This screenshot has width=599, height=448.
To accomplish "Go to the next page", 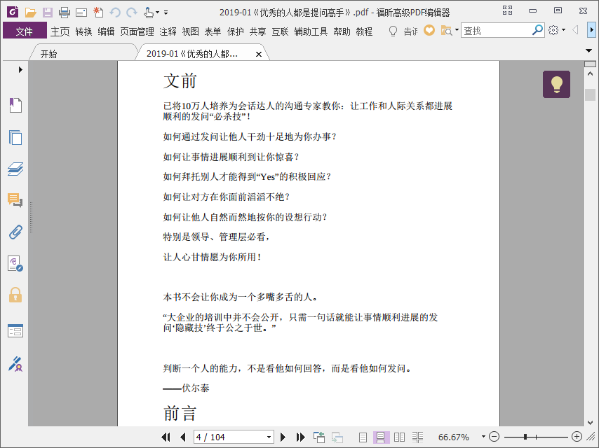I will (x=283, y=437).
